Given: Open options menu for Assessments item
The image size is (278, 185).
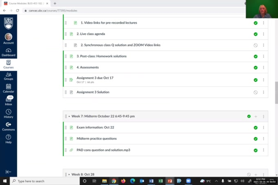Looking at the screenshot, I should coord(264,68).
